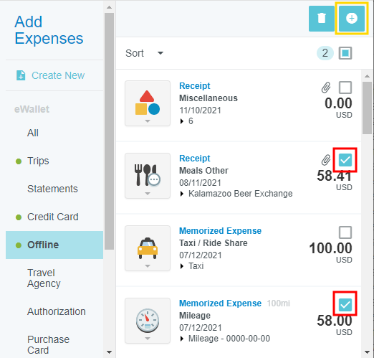This screenshot has width=374, height=358.
Task: Uncheck the Meals Other 58.41 checkbox
Action: click(x=345, y=160)
